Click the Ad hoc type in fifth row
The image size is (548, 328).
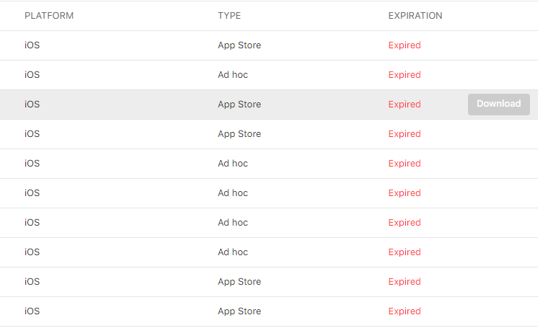click(x=233, y=164)
